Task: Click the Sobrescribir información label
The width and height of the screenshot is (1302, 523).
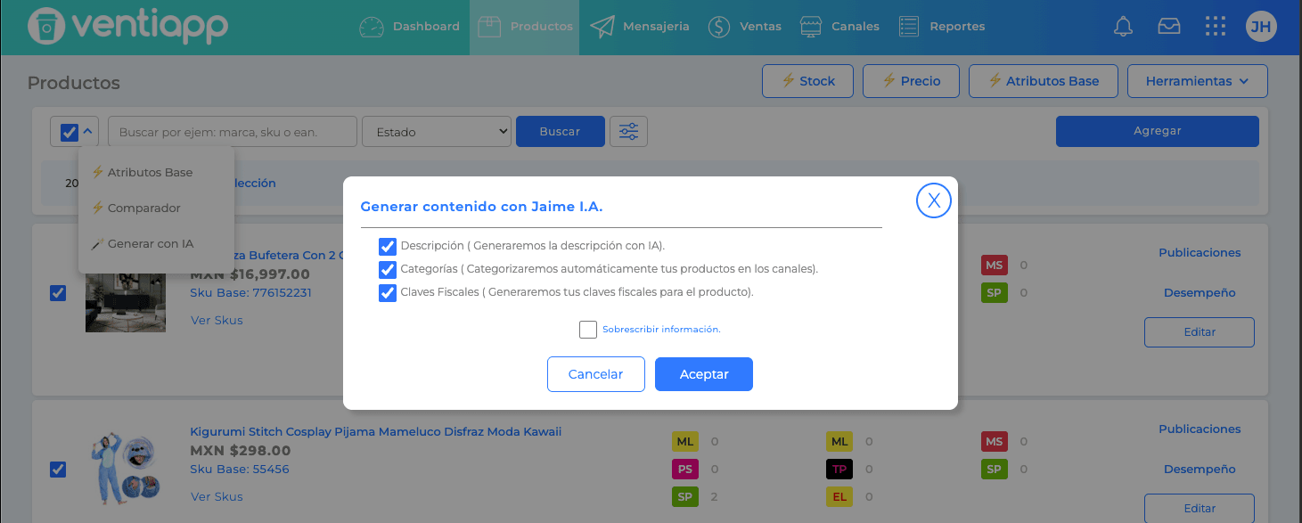Action: (661, 330)
